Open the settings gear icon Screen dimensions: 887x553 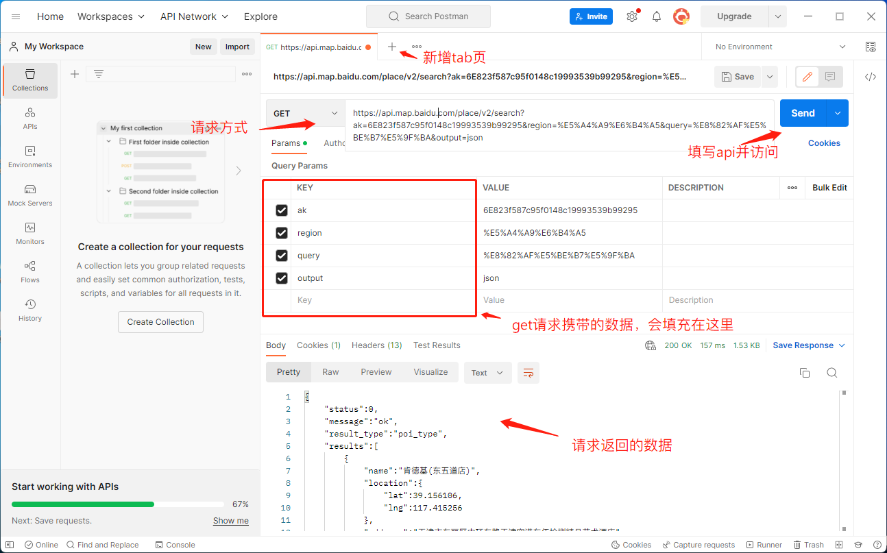[632, 16]
